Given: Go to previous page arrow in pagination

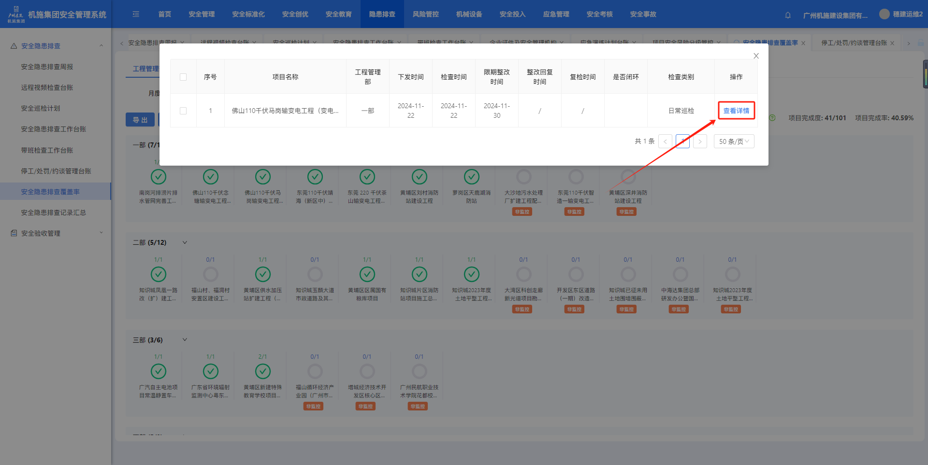Looking at the screenshot, I should click(665, 141).
